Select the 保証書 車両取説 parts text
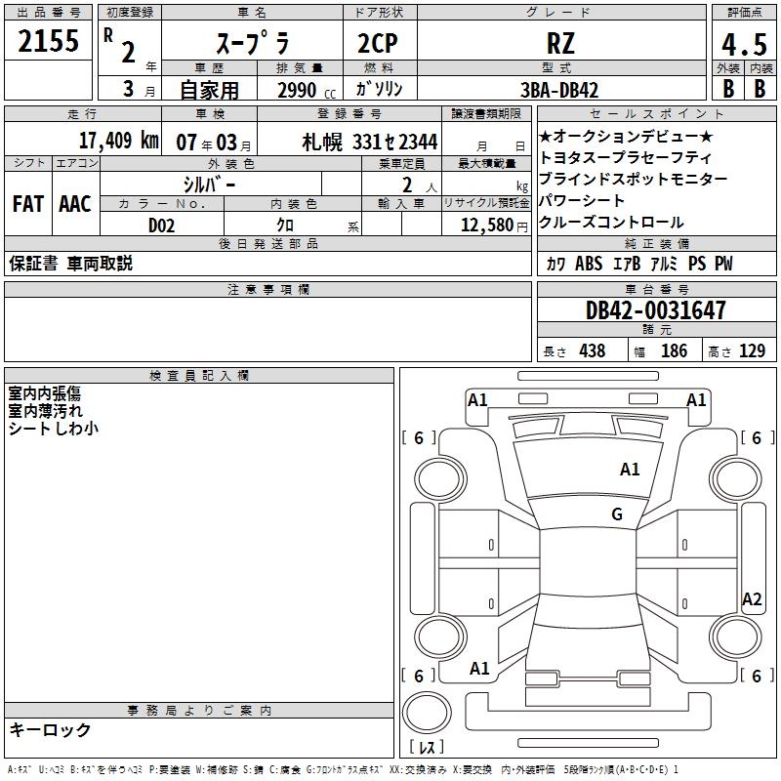 click(x=70, y=264)
